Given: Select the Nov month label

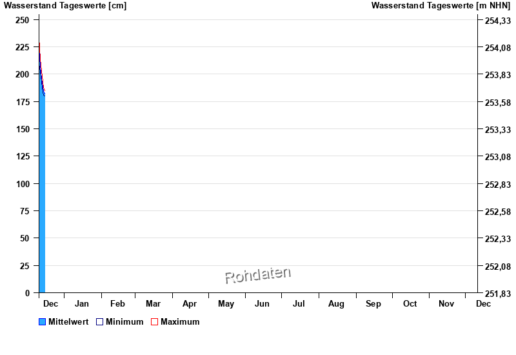Looking at the screenshot, I should pyautogui.click(x=446, y=304).
